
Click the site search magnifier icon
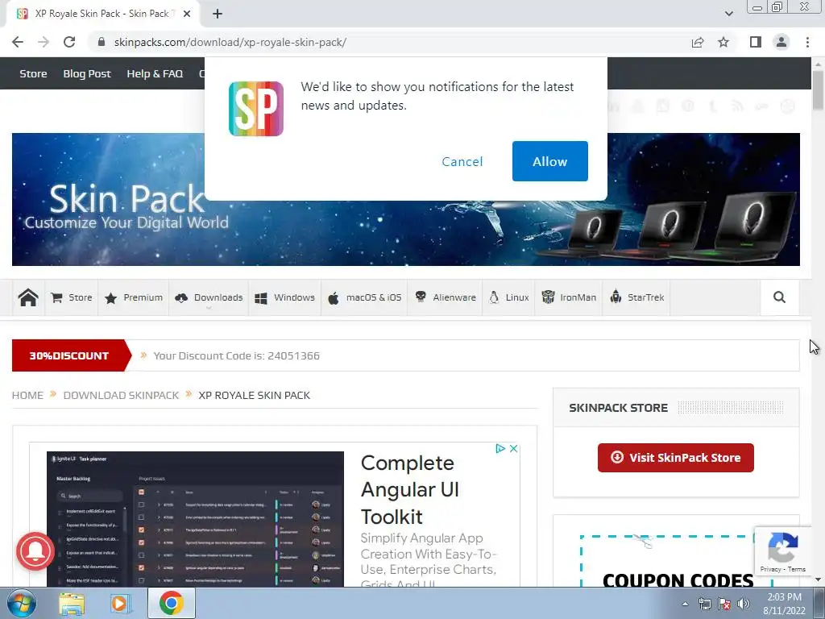pos(779,297)
